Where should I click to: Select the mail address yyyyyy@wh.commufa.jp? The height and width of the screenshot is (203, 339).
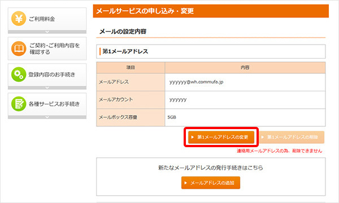[196, 82]
